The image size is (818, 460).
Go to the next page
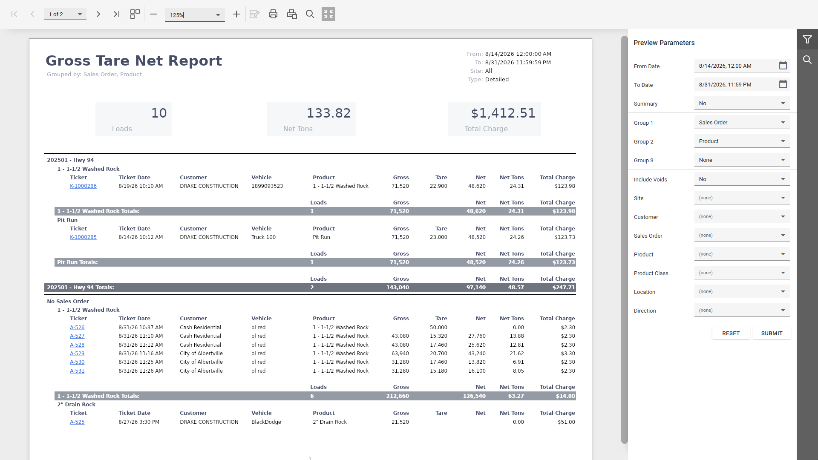click(98, 14)
